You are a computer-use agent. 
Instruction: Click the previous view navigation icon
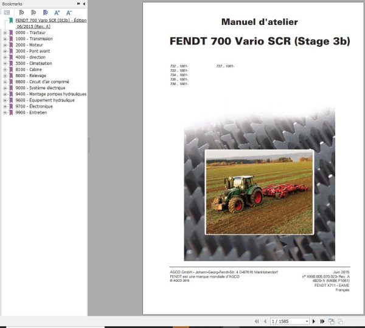pyautogui.click(x=332, y=321)
